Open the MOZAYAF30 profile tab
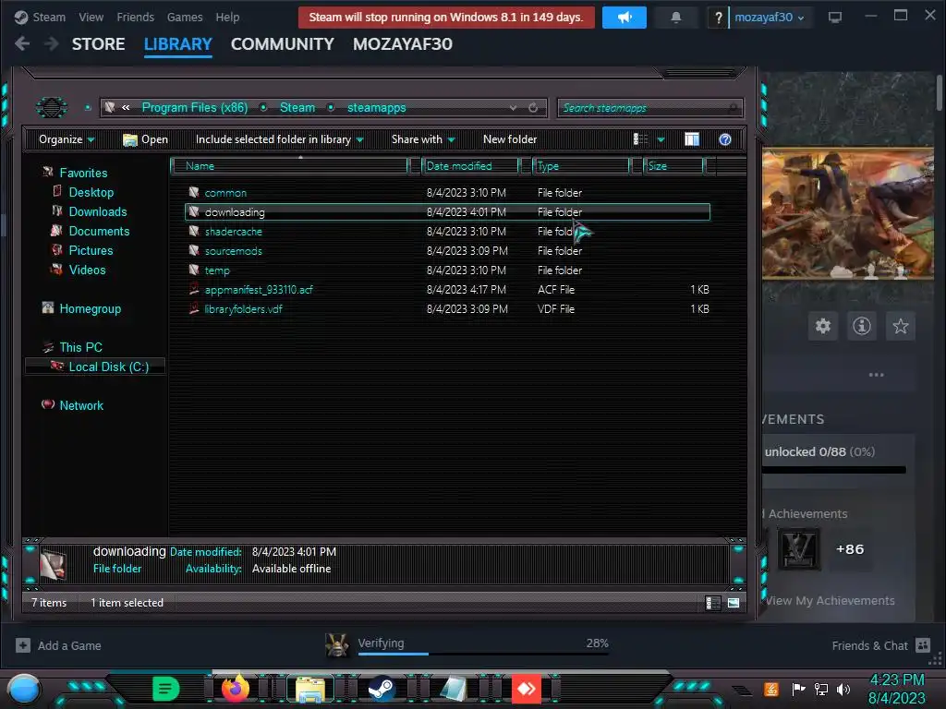946x709 pixels. pyautogui.click(x=403, y=44)
